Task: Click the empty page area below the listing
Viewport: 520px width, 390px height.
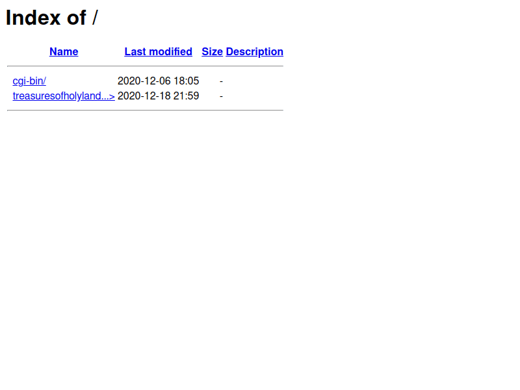Action: [x=260, y=249]
